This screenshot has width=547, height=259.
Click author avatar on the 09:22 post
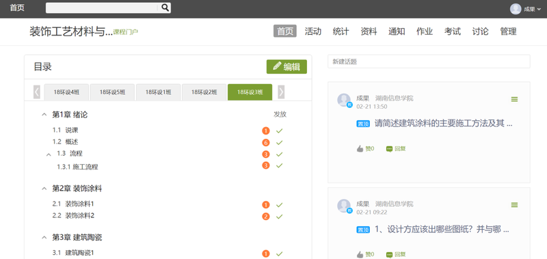coord(344,206)
